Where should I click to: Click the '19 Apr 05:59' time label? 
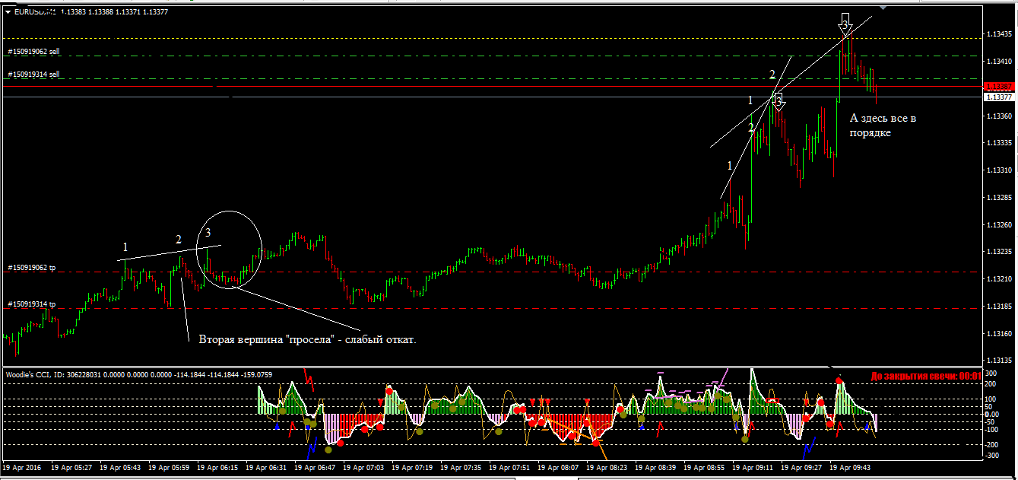point(168,468)
